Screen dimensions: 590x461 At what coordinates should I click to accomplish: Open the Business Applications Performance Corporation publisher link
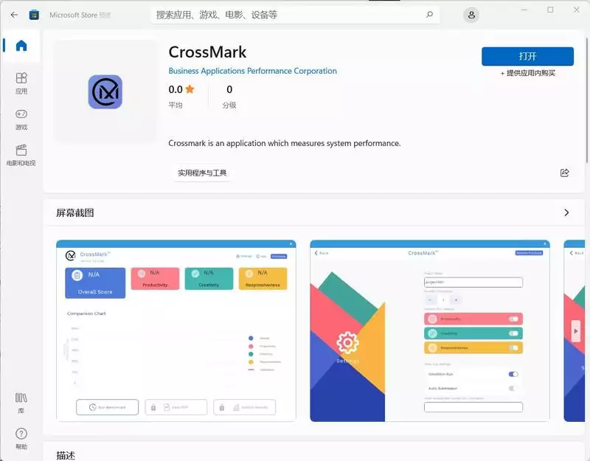(x=252, y=71)
